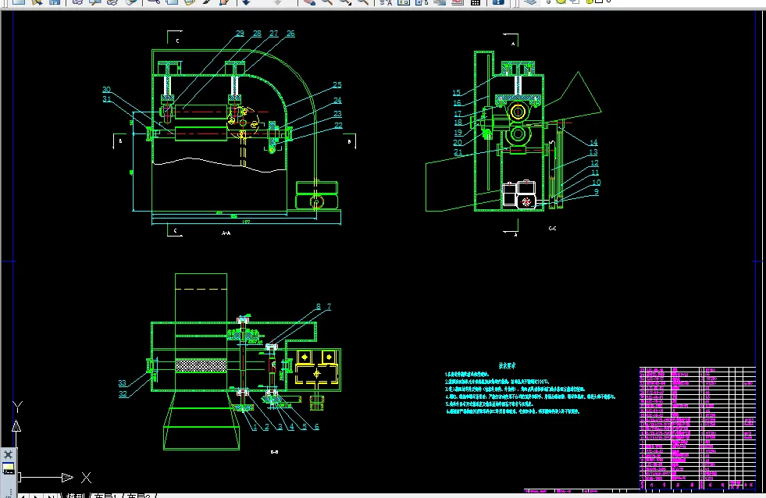Select callout number 5
This screenshot has width=766, height=498.
304,427
